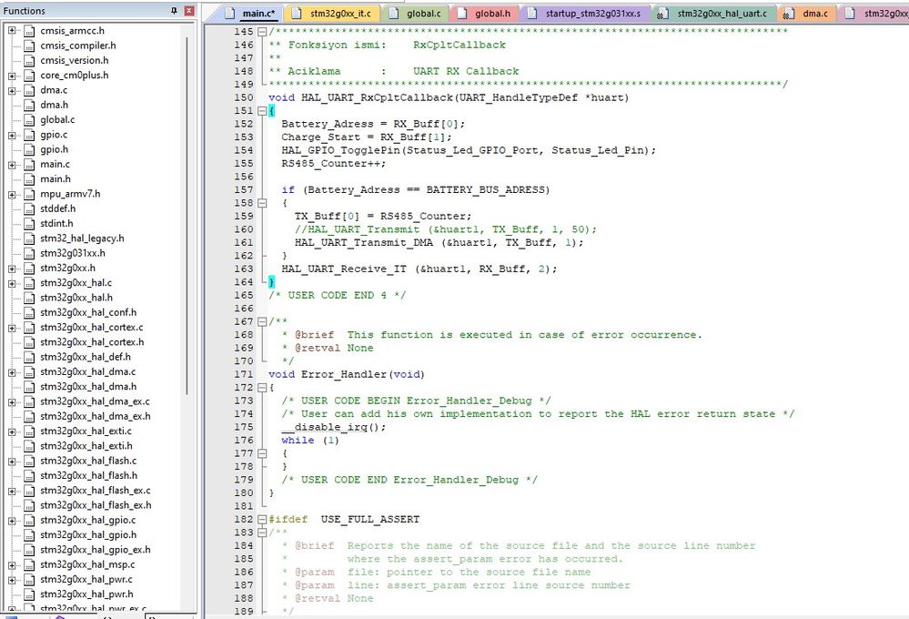Open the stm32g0xx_hal_uart.c tab
909x619 pixels.
715,13
